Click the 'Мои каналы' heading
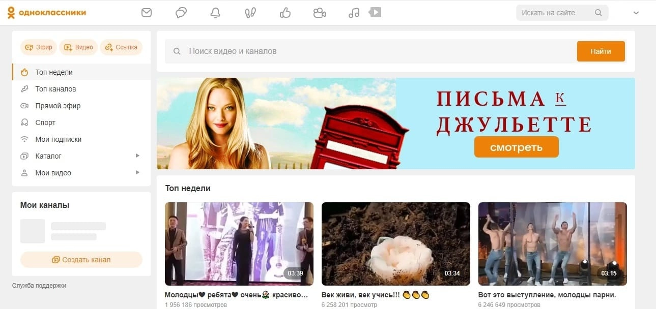 pyautogui.click(x=45, y=205)
